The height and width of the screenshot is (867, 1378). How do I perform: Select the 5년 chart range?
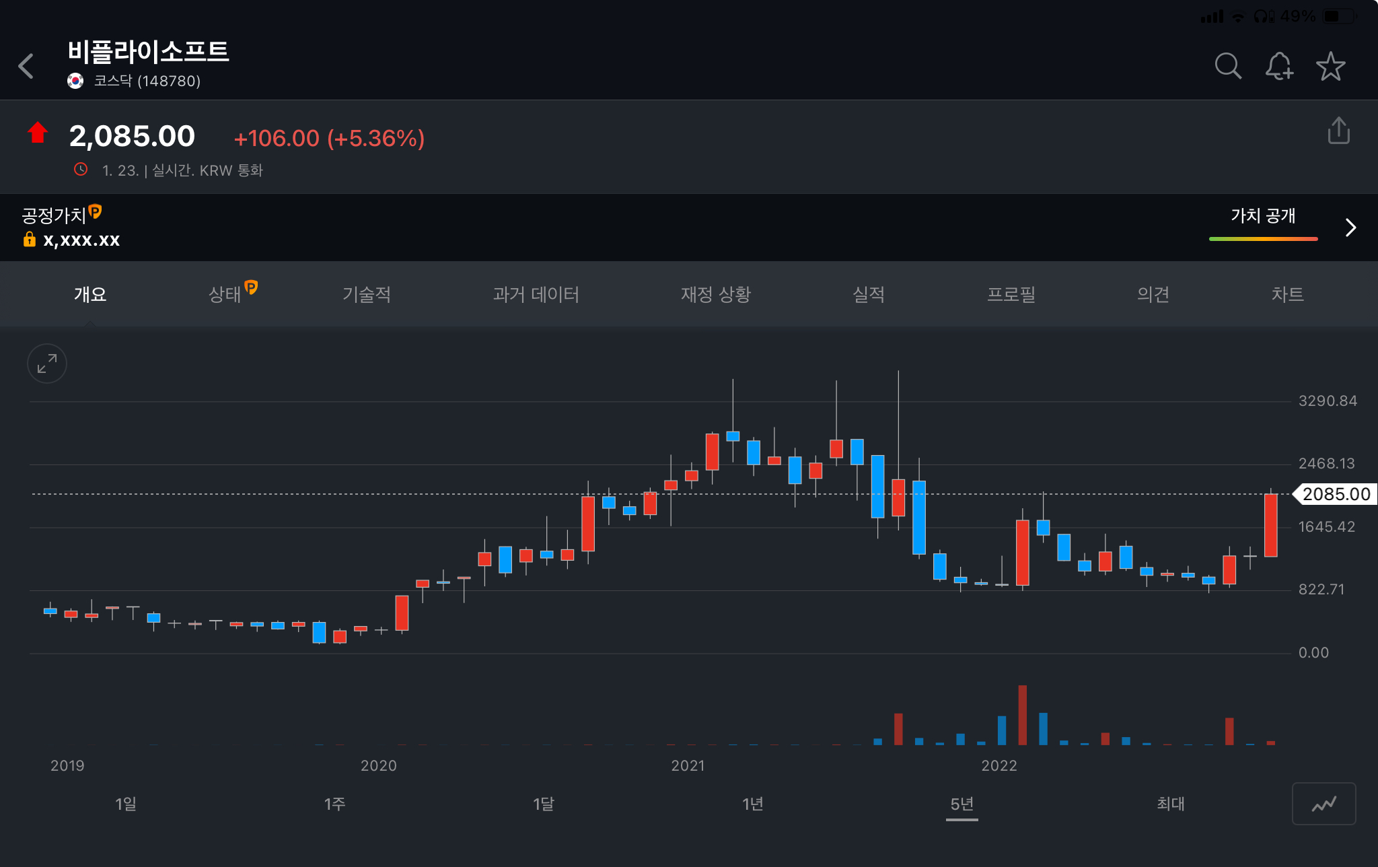click(962, 804)
